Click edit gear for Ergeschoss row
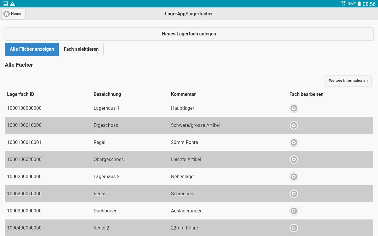Viewport: 378px width, 236px height. [294, 125]
